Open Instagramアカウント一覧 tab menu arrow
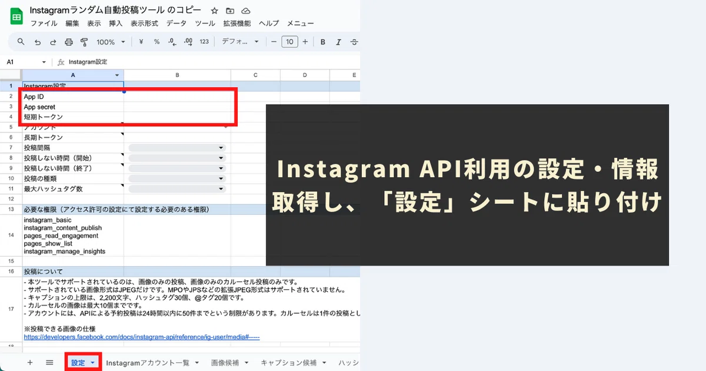The image size is (706, 371). click(x=197, y=363)
